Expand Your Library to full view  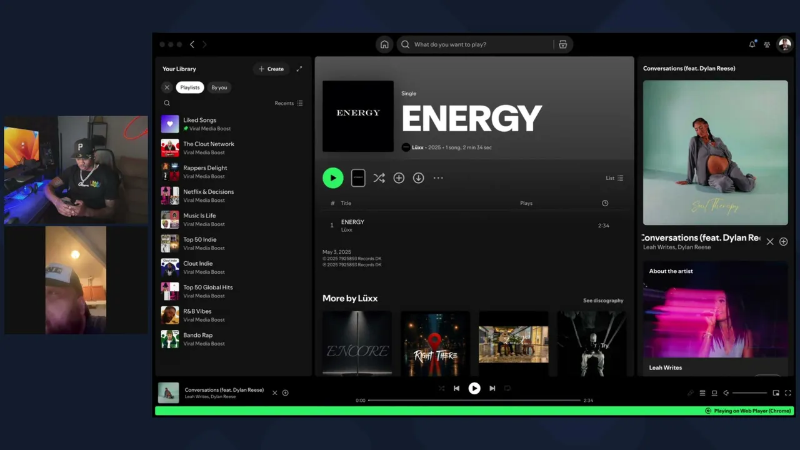(299, 69)
